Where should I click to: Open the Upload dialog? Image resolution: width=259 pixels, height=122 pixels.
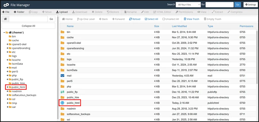tap(62, 12)
